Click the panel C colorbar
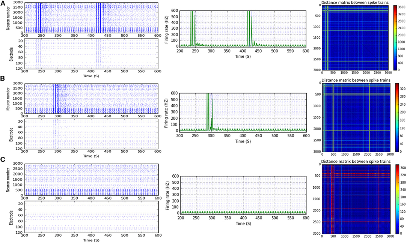Screen dimensions: 407x243 [397, 199]
